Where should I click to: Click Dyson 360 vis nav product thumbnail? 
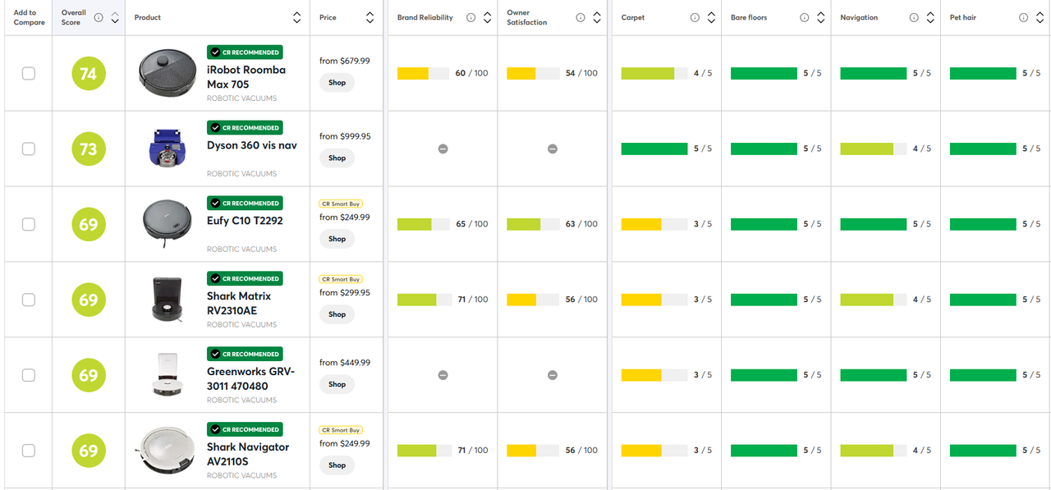pyautogui.click(x=168, y=148)
